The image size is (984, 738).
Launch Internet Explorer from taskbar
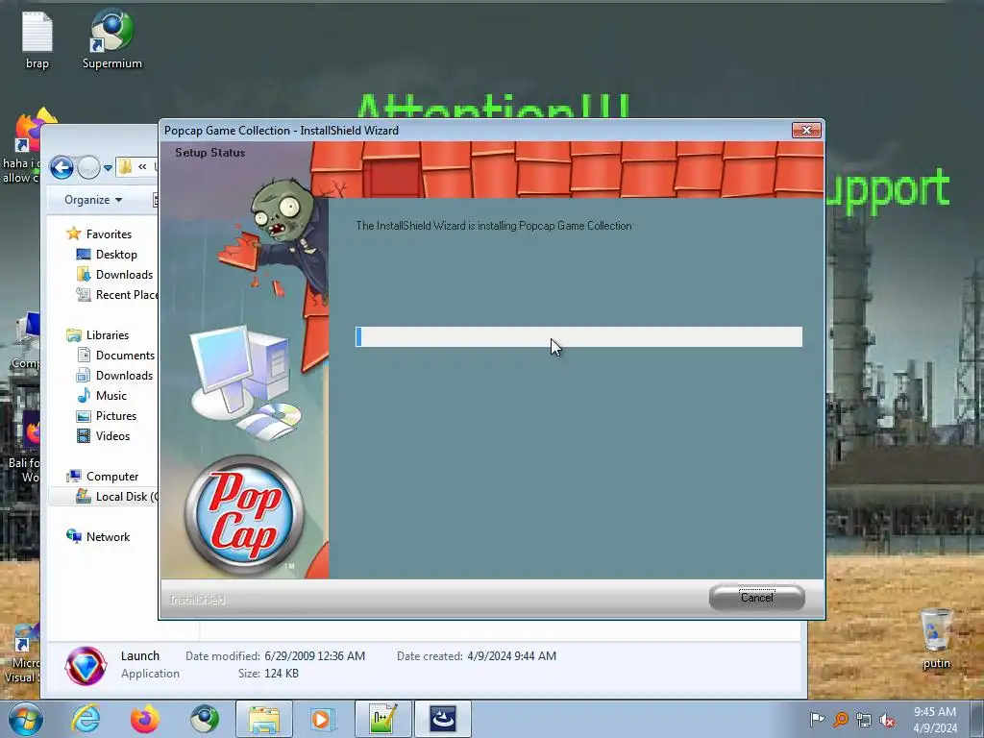(86, 719)
